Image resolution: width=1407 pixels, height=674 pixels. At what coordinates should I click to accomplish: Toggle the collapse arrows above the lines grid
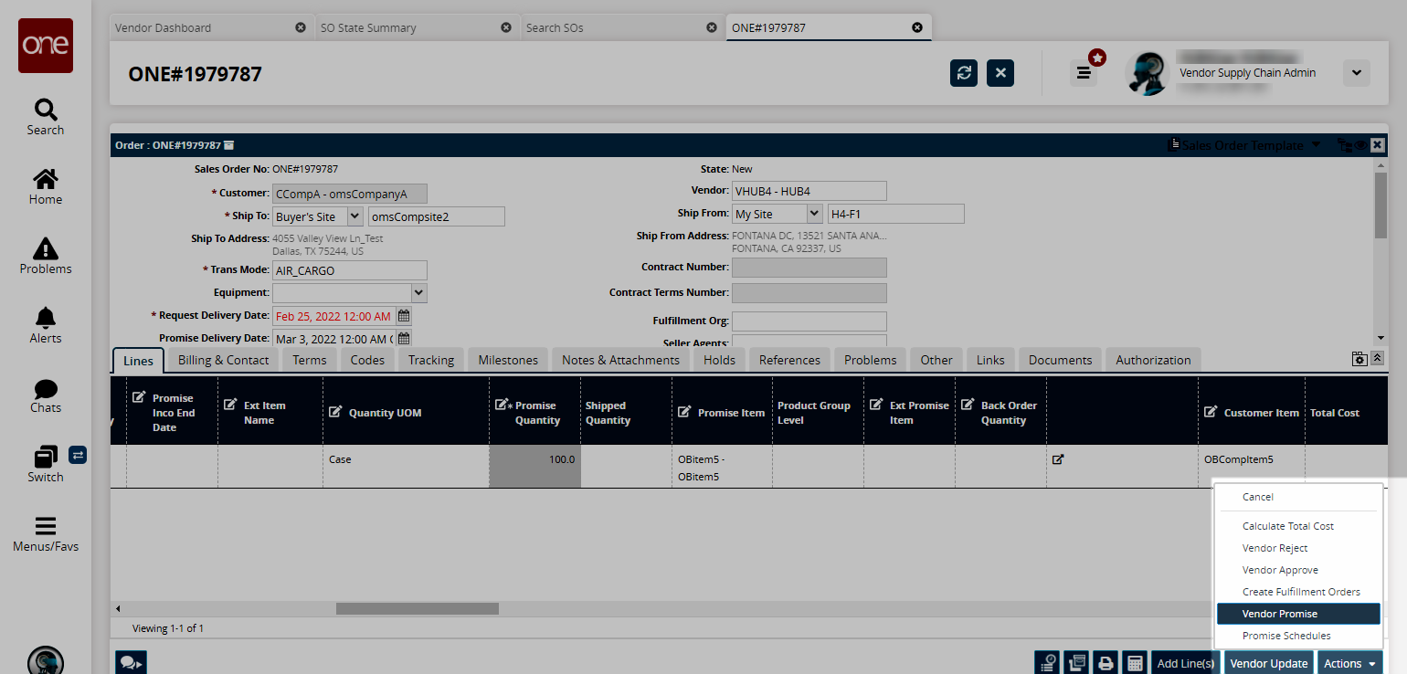(1378, 358)
